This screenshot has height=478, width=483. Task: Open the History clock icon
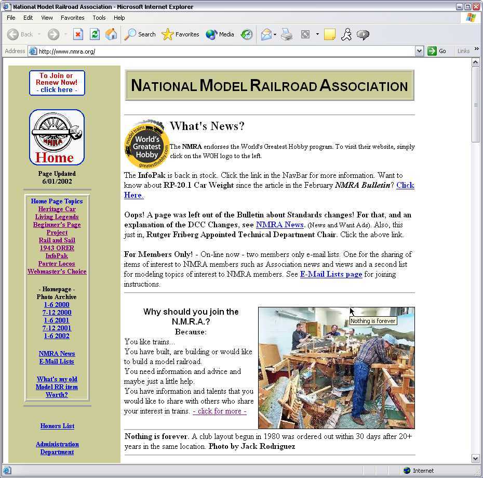pos(247,34)
